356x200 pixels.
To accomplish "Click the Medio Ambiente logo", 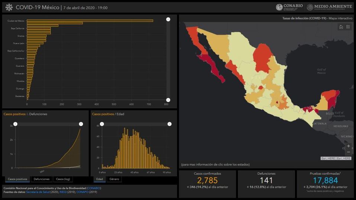I will [330, 7].
